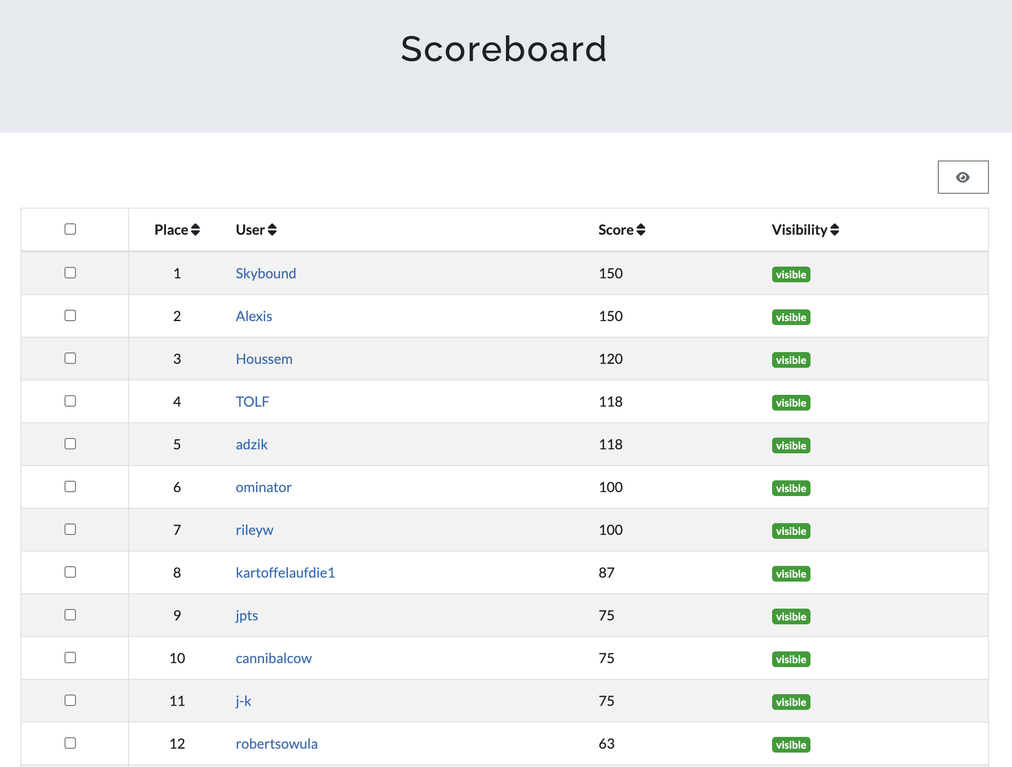The width and height of the screenshot is (1012, 767).
Task: Open the jpts user link
Action: pos(246,616)
